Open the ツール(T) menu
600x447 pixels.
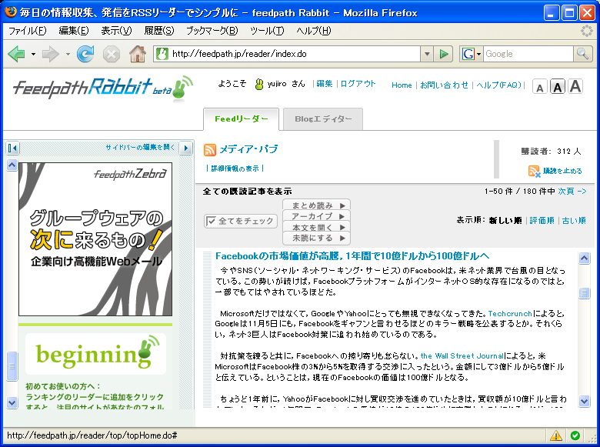click(267, 31)
